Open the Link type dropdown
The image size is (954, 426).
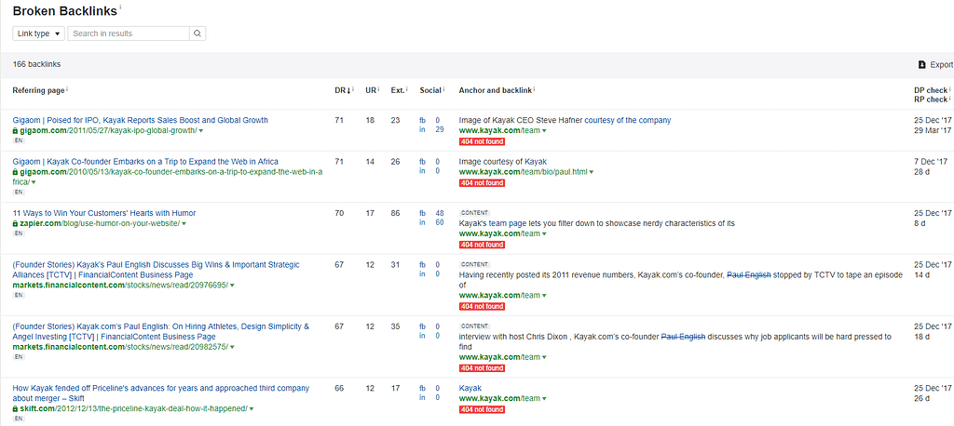pyautogui.click(x=39, y=33)
